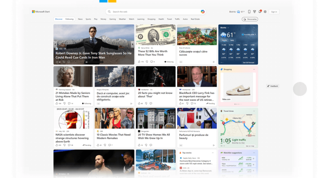
Task: Open See full forecast link
Action: pyautogui.click(x=248, y=63)
